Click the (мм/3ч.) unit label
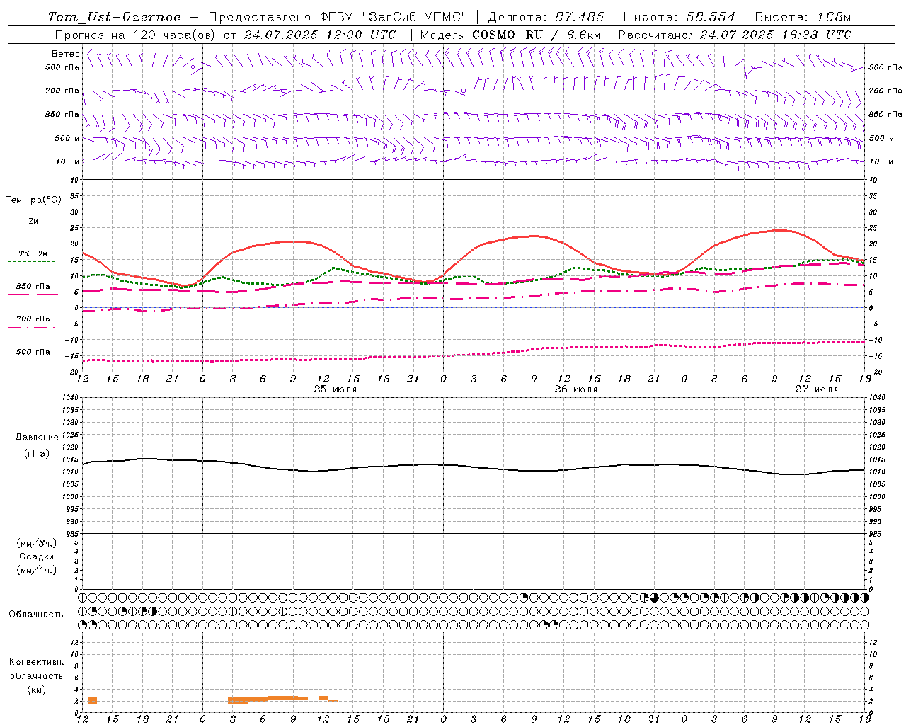 click(x=37, y=543)
